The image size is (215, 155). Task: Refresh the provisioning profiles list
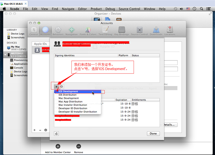pos(56,133)
